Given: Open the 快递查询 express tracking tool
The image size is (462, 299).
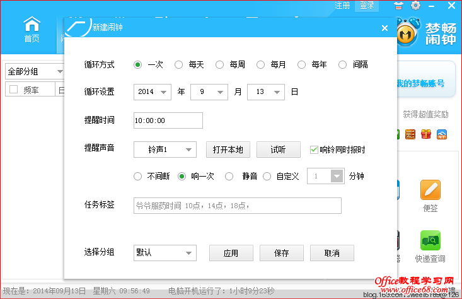Looking at the screenshot, I should coord(430,246).
